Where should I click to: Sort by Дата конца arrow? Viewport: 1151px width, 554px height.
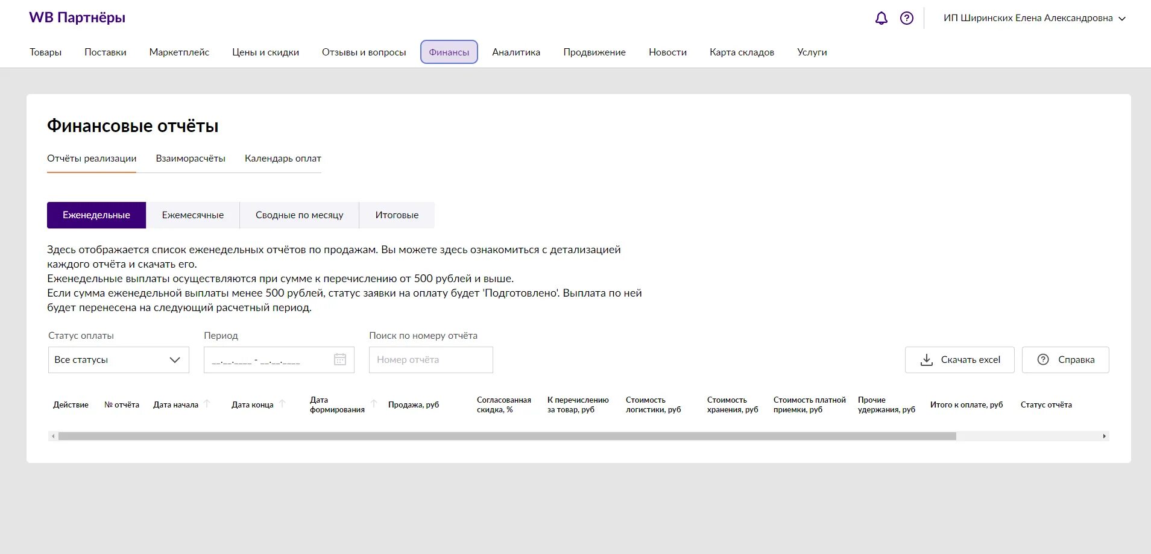282,404
